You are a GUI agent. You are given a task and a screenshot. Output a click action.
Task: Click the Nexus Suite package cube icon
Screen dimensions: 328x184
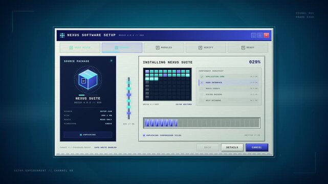88,80
